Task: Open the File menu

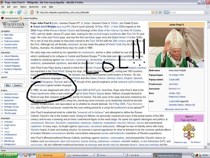Action: 3,7
